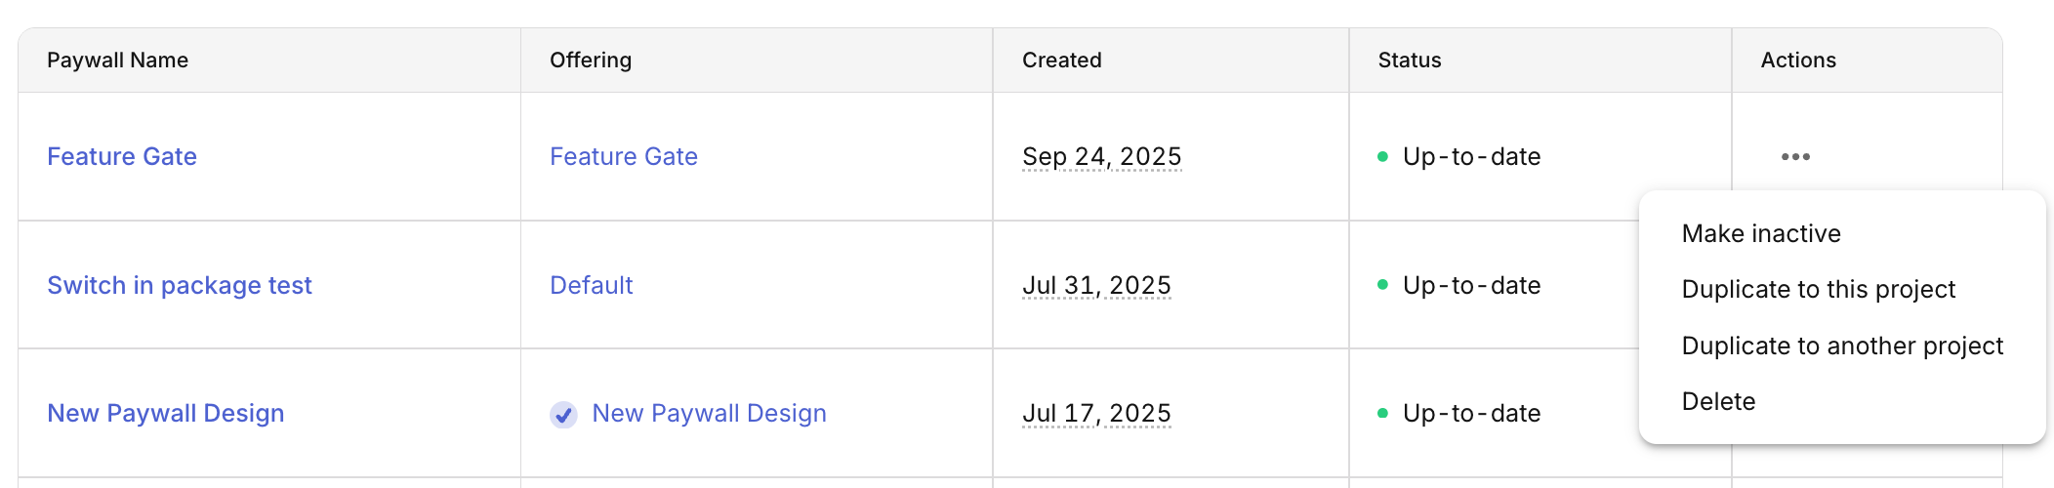The image size is (2054, 488).
Task: Click the Created column header
Action: 1062,61
